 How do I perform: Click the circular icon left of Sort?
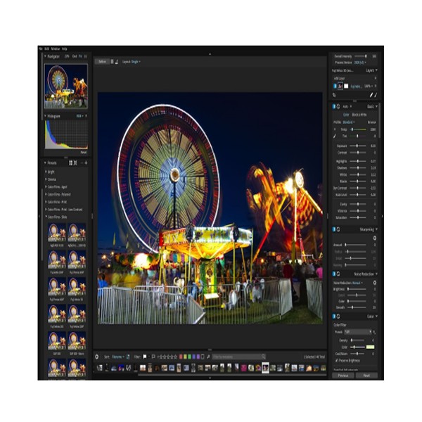97,357
